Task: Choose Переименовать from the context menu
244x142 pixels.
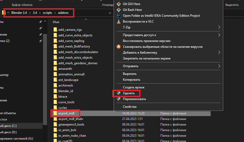Action: point(134,99)
